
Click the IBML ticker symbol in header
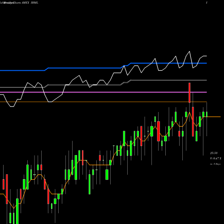34,3
